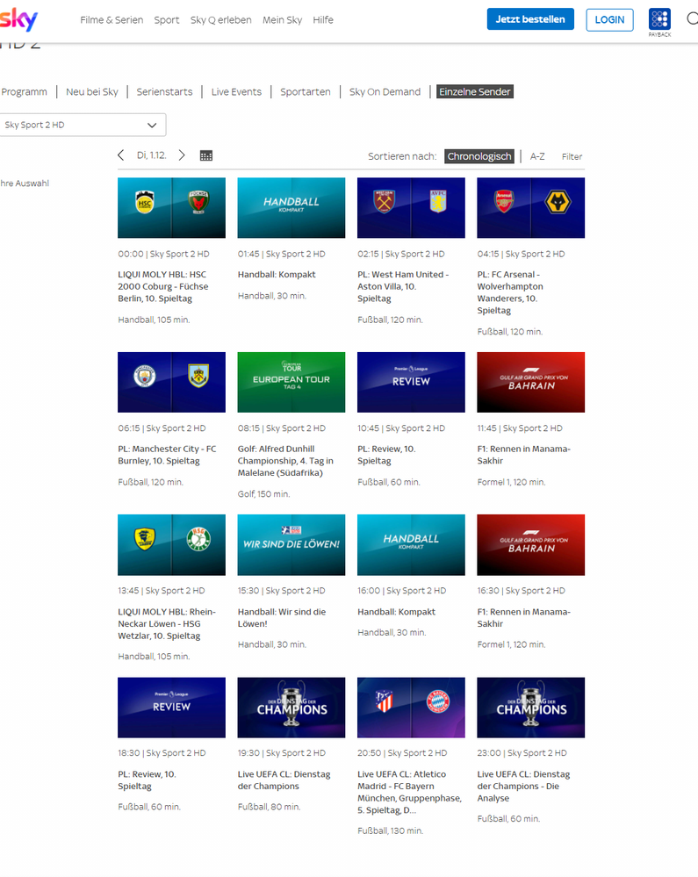Open Arsenal vs Wolverhampton thumbnail

point(531,208)
